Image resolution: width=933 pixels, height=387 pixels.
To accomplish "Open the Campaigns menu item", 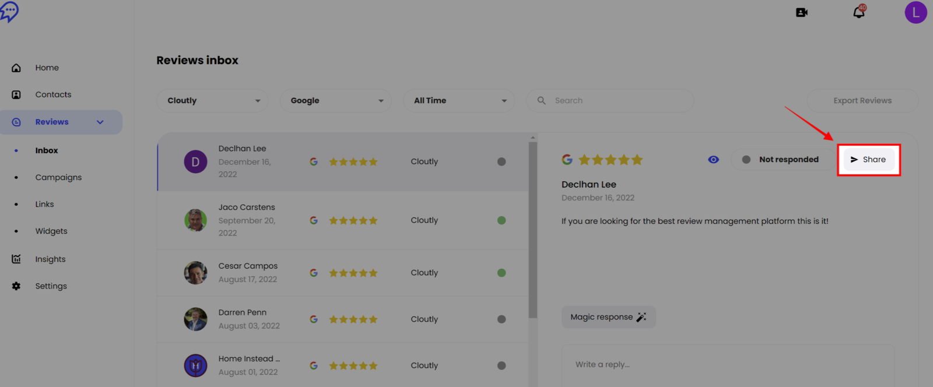I will (x=58, y=177).
